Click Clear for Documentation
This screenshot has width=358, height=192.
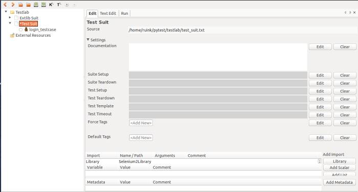click(x=345, y=47)
